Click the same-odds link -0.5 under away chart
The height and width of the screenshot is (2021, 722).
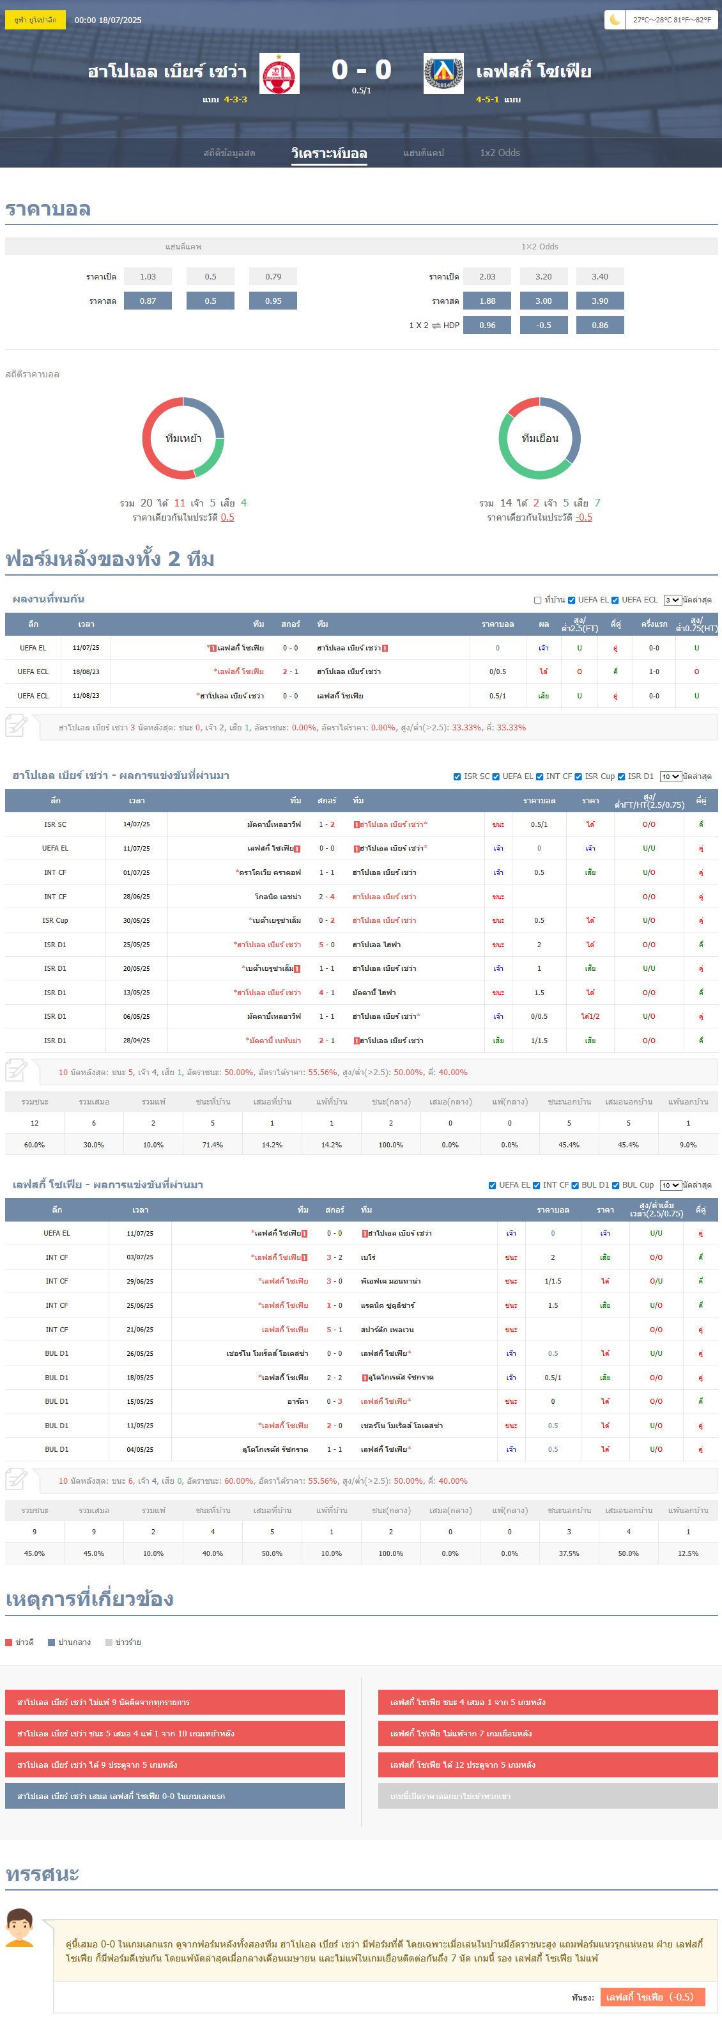click(584, 517)
